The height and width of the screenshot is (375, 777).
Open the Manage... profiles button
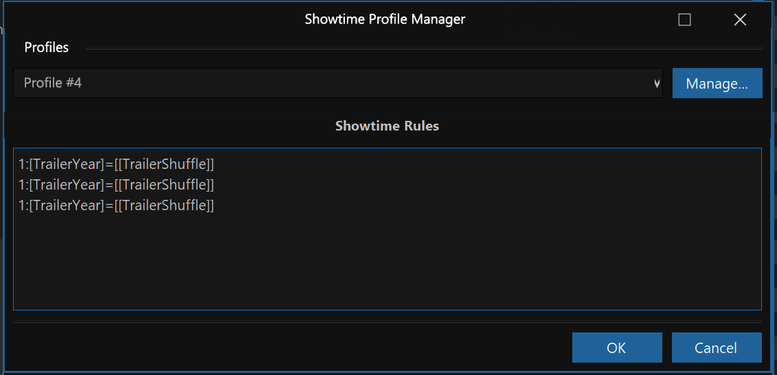pyautogui.click(x=717, y=83)
